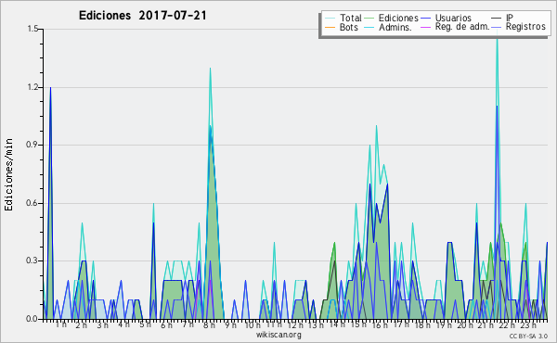
Task: Click the green Ediciones legend line swatch
Action: 369,19
